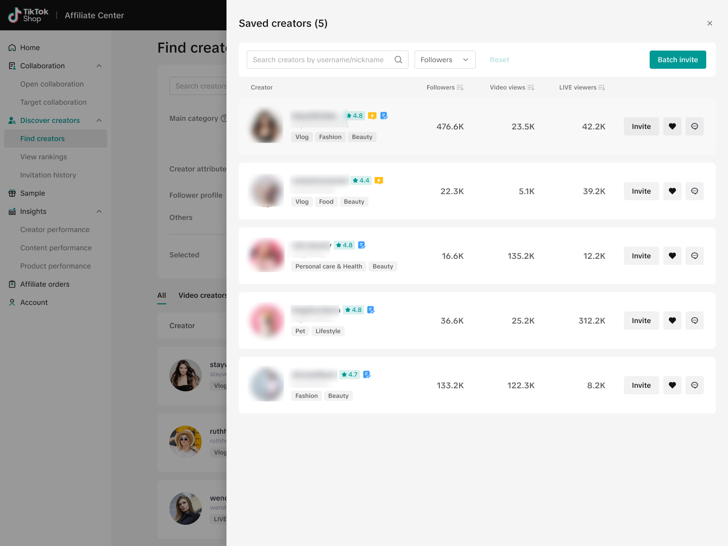Click the TikTok Shop logo
Screen dimensions: 728x546
click(28, 15)
